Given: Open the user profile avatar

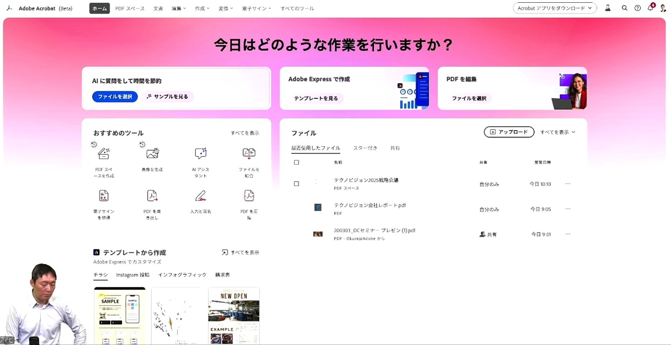Looking at the screenshot, I should [x=663, y=8].
